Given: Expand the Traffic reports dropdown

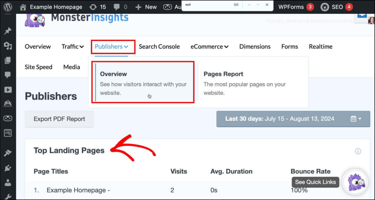Looking at the screenshot, I should pyautogui.click(x=73, y=46).
